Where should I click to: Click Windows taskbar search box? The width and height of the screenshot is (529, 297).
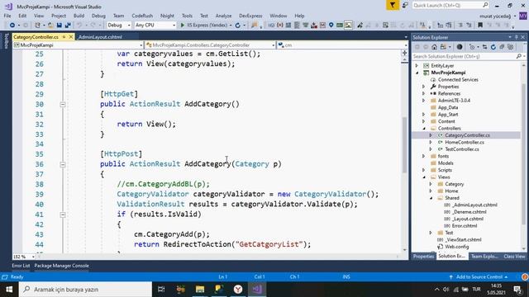point(85,290)
